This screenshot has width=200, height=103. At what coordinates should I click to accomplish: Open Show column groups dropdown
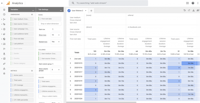56,70
